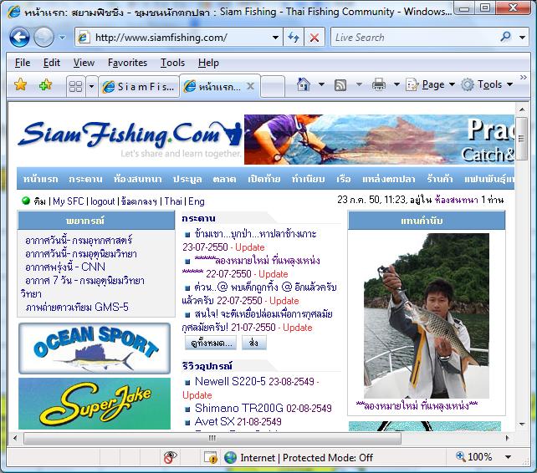
Task: Go to หน้าแรก in site navigation
Action: point(40,179)
